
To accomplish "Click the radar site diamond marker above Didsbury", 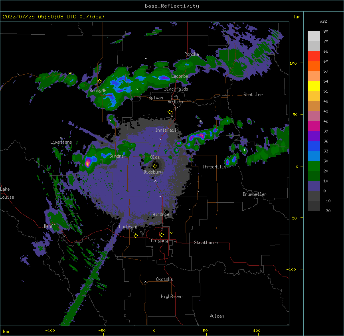I will pos(155,166).
